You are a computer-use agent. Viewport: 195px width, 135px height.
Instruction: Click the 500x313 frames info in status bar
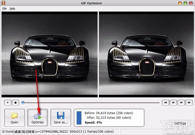click(x=92, y=132)
